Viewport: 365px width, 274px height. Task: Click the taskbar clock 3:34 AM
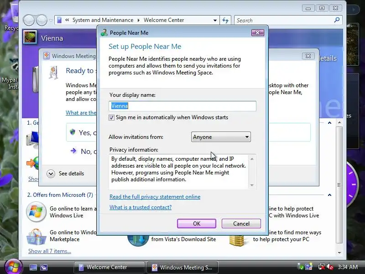(348, 267)
